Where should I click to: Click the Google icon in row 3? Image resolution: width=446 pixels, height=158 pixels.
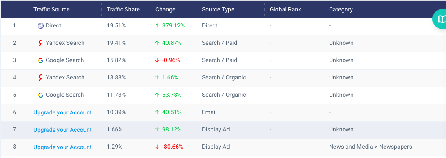click(x=41, y=60)
